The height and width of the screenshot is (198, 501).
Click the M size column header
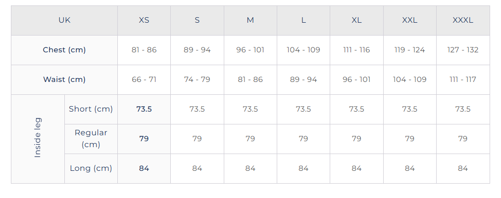250,20
